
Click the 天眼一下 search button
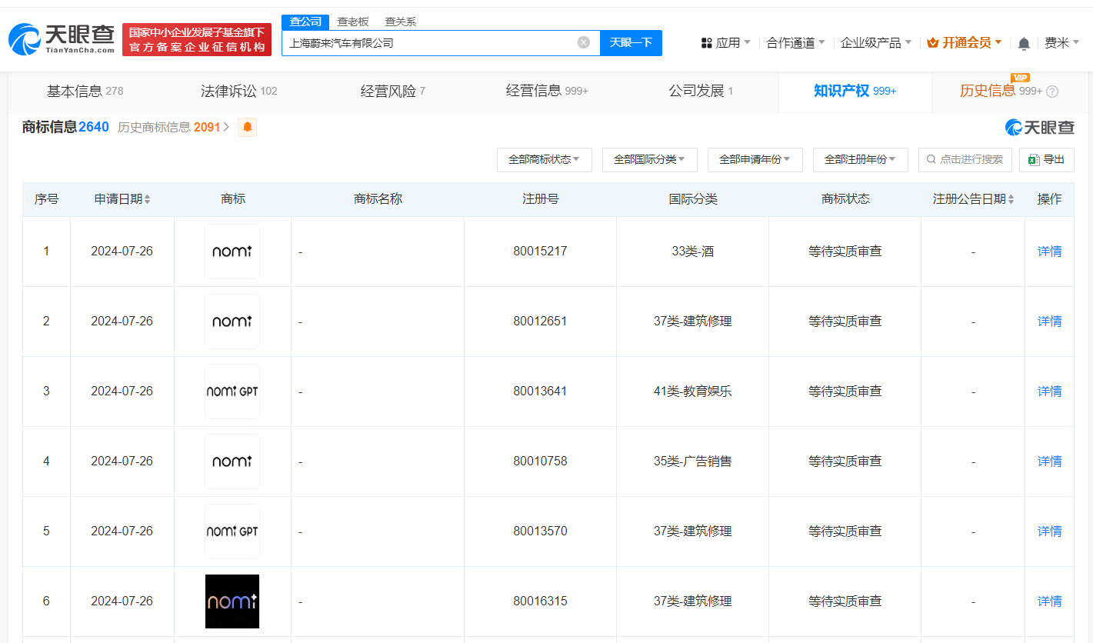pyautogui.click(x=631, y=42)
